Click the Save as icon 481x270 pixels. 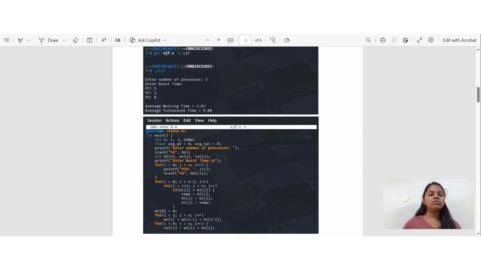point(405,40)
